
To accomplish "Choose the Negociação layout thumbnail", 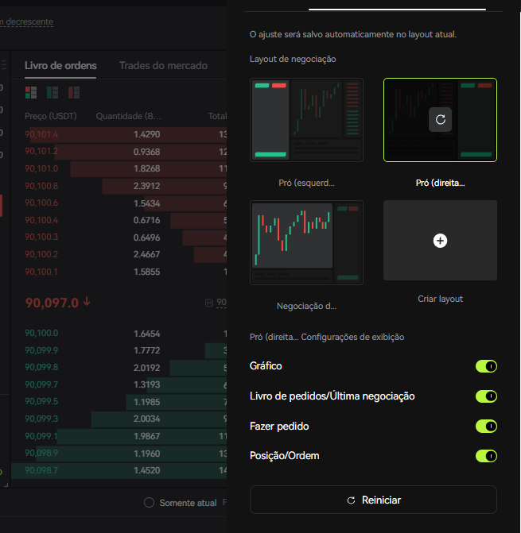I will click(x=307, y=241).
